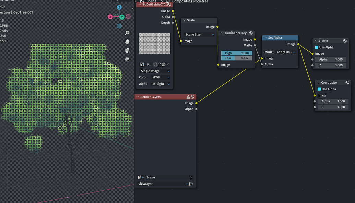Open Set Alpha Mode dropdown

285,52
